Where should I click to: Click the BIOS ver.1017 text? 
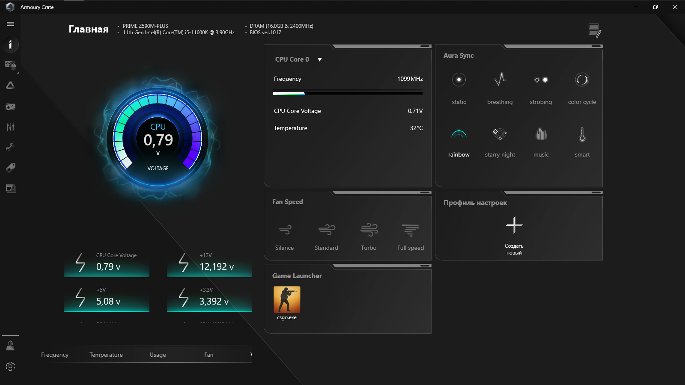(x=265, y=33)
